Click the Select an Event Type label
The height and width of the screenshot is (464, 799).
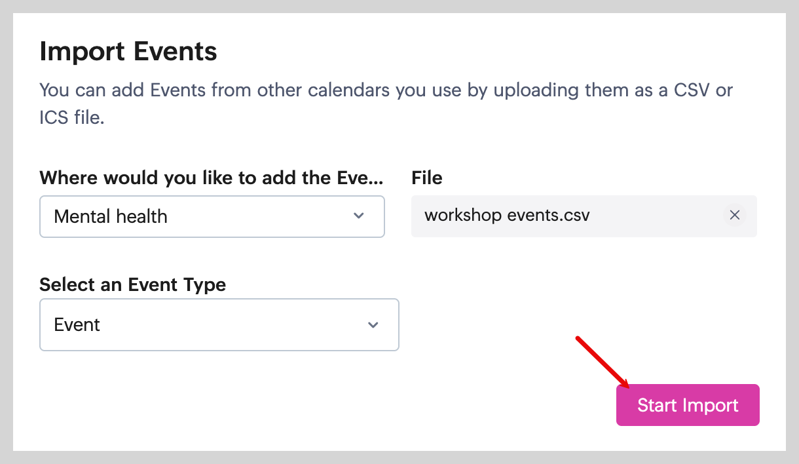133,284
